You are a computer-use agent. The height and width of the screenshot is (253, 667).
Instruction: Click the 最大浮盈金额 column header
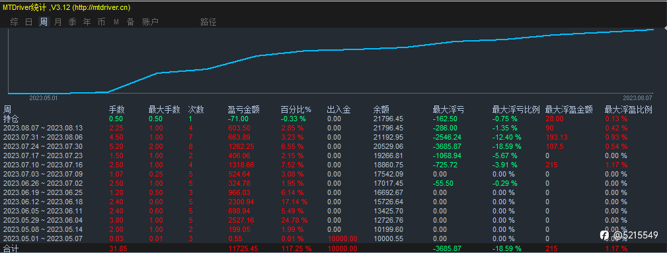click(x=569, y=110)
